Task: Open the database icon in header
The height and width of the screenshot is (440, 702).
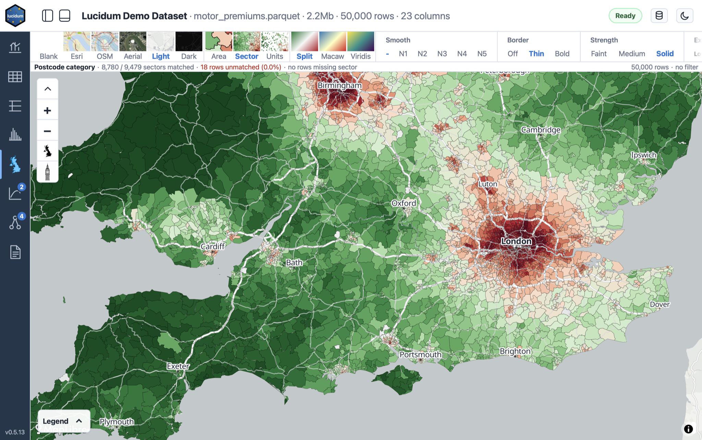Action: [x=659, y=16]
